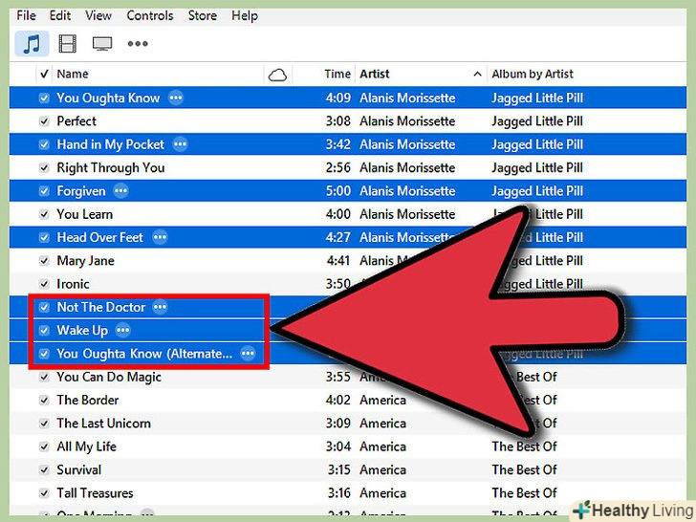This screenshot has width=696, height=522.
Task: Toggle Artist column sort direction arrow
Action: pyautogui.click(x=478, y=75)
